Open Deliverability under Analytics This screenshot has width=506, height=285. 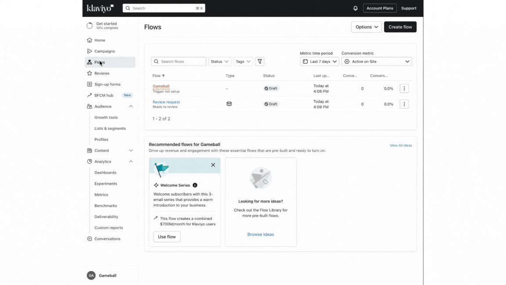click(x=106, y=216)
